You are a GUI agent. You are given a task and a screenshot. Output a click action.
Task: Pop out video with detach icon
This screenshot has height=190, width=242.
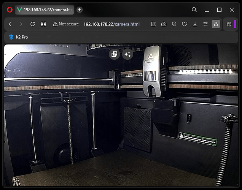click(114, 54)
